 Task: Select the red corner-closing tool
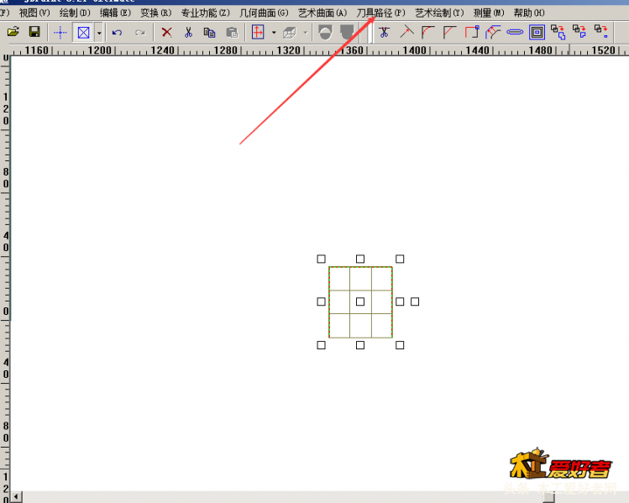click(472, 32)
